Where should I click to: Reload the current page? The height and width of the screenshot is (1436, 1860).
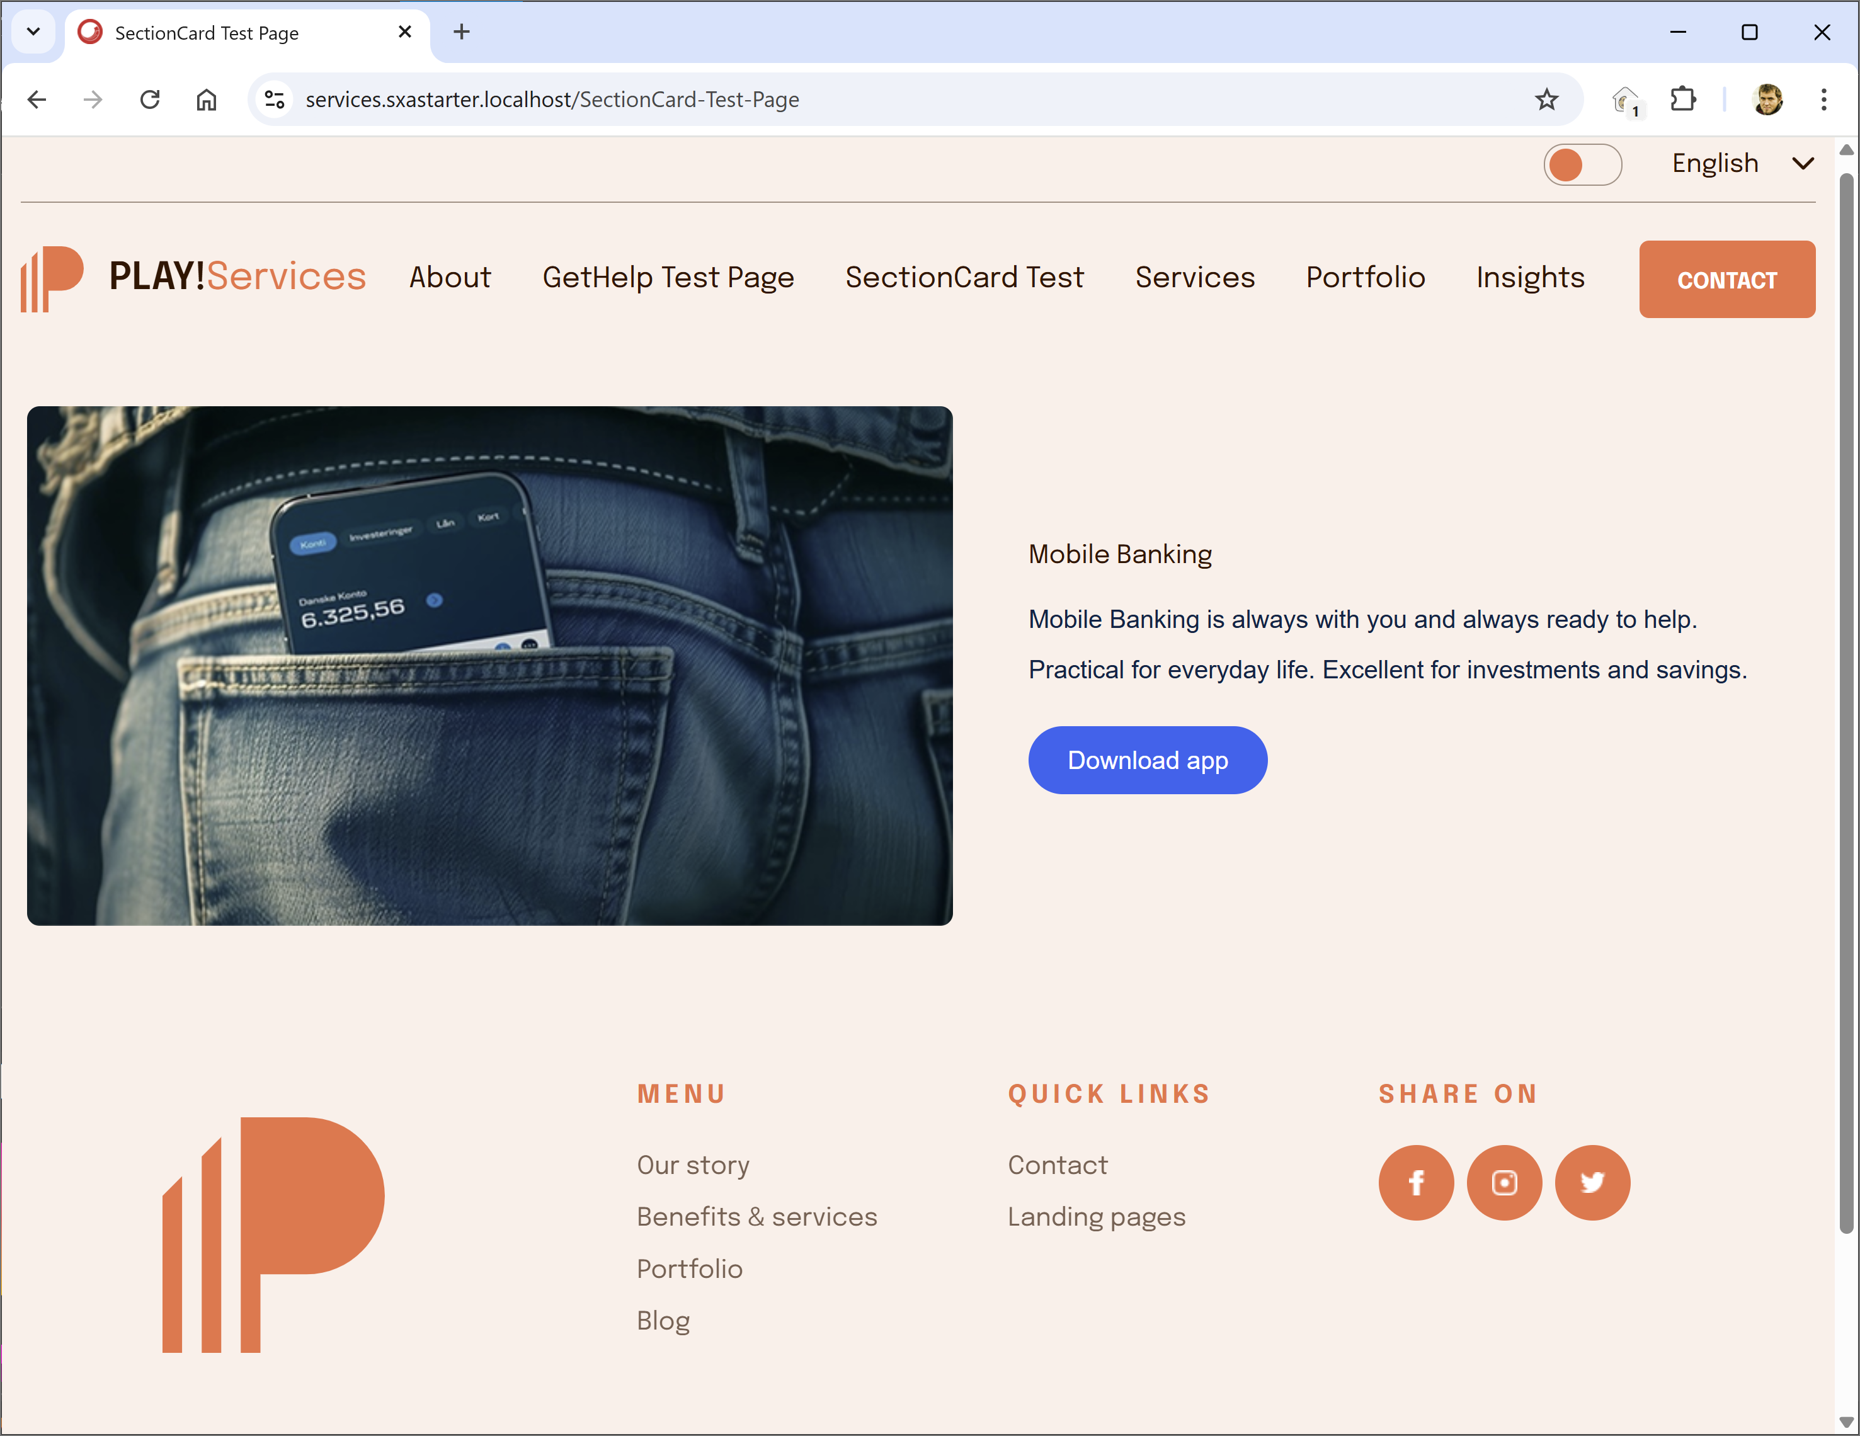[x=150, y=100]
